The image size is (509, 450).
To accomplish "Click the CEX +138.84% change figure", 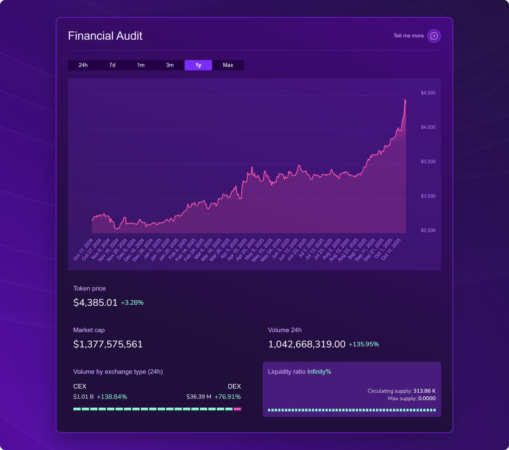I will (x=112, y=397).
